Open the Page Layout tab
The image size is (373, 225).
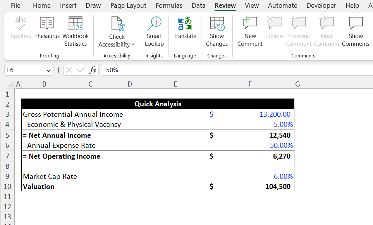coord(128,5)
